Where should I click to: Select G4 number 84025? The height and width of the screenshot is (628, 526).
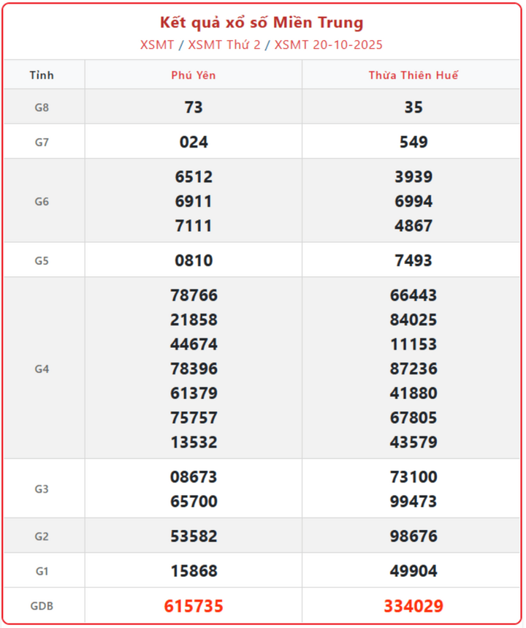click(413, 320)
